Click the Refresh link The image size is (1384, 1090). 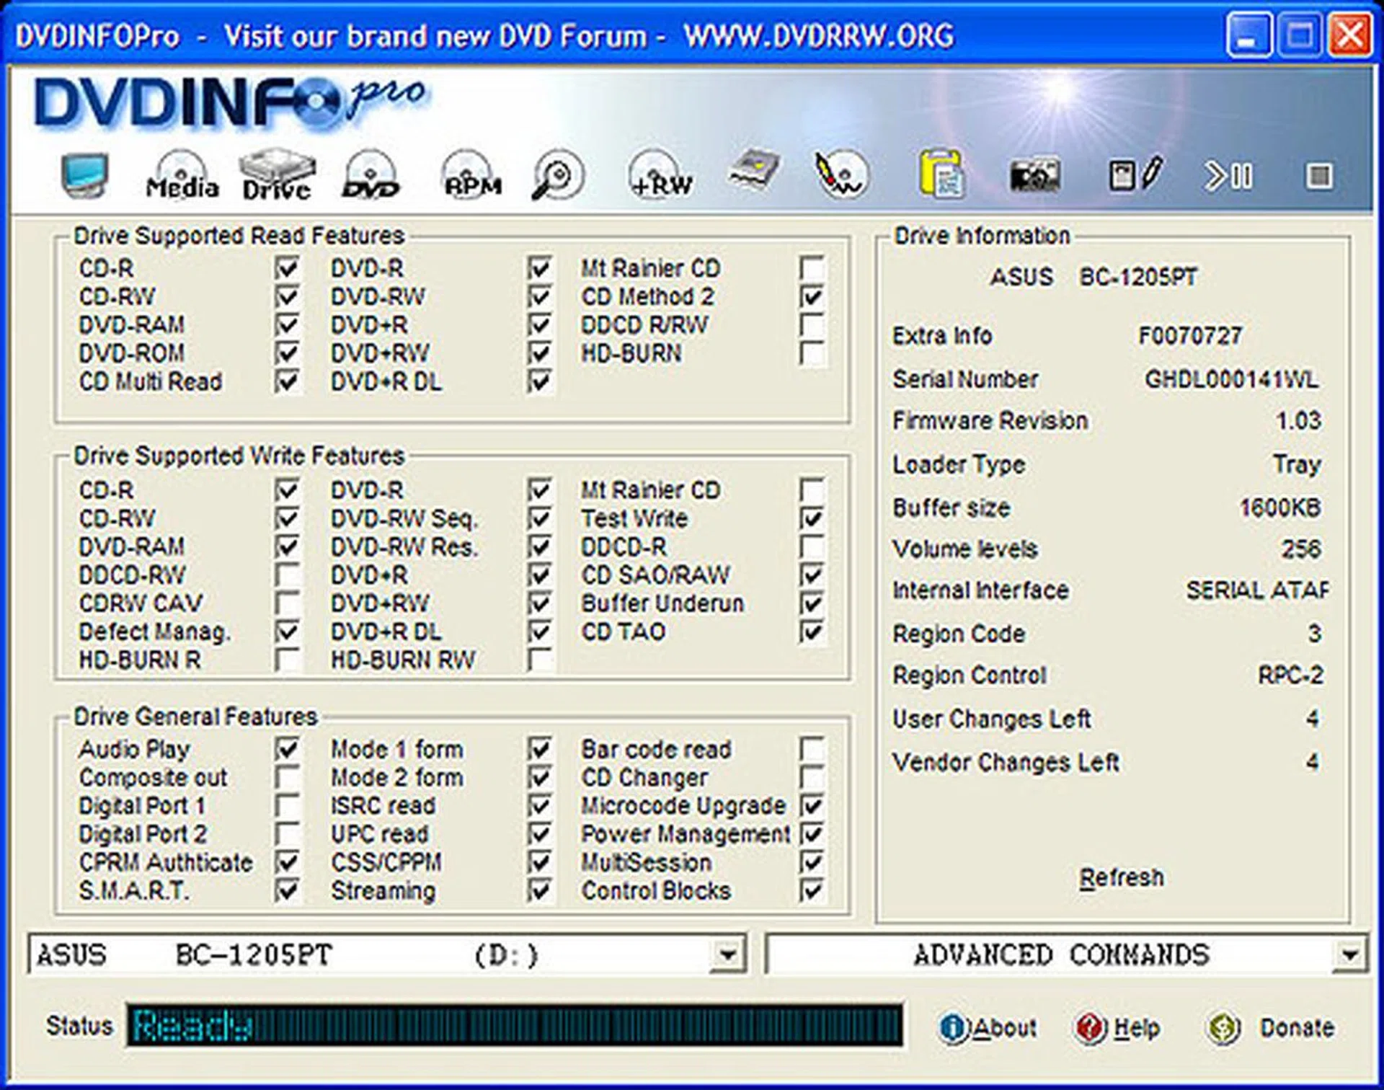pyautogui.click(x=1121, y=877)
